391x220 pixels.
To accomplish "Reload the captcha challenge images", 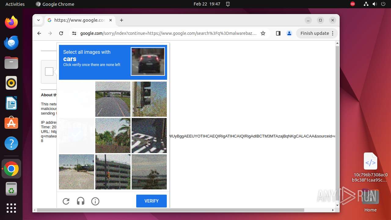I will tap(66, 201).
